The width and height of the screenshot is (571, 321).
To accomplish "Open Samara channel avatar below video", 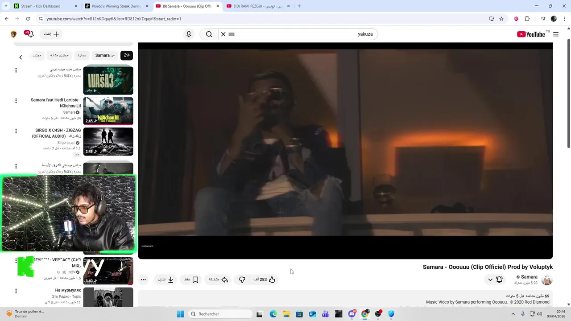I will [547, 280].
